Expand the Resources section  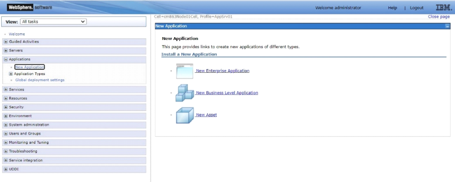point(6,98)
